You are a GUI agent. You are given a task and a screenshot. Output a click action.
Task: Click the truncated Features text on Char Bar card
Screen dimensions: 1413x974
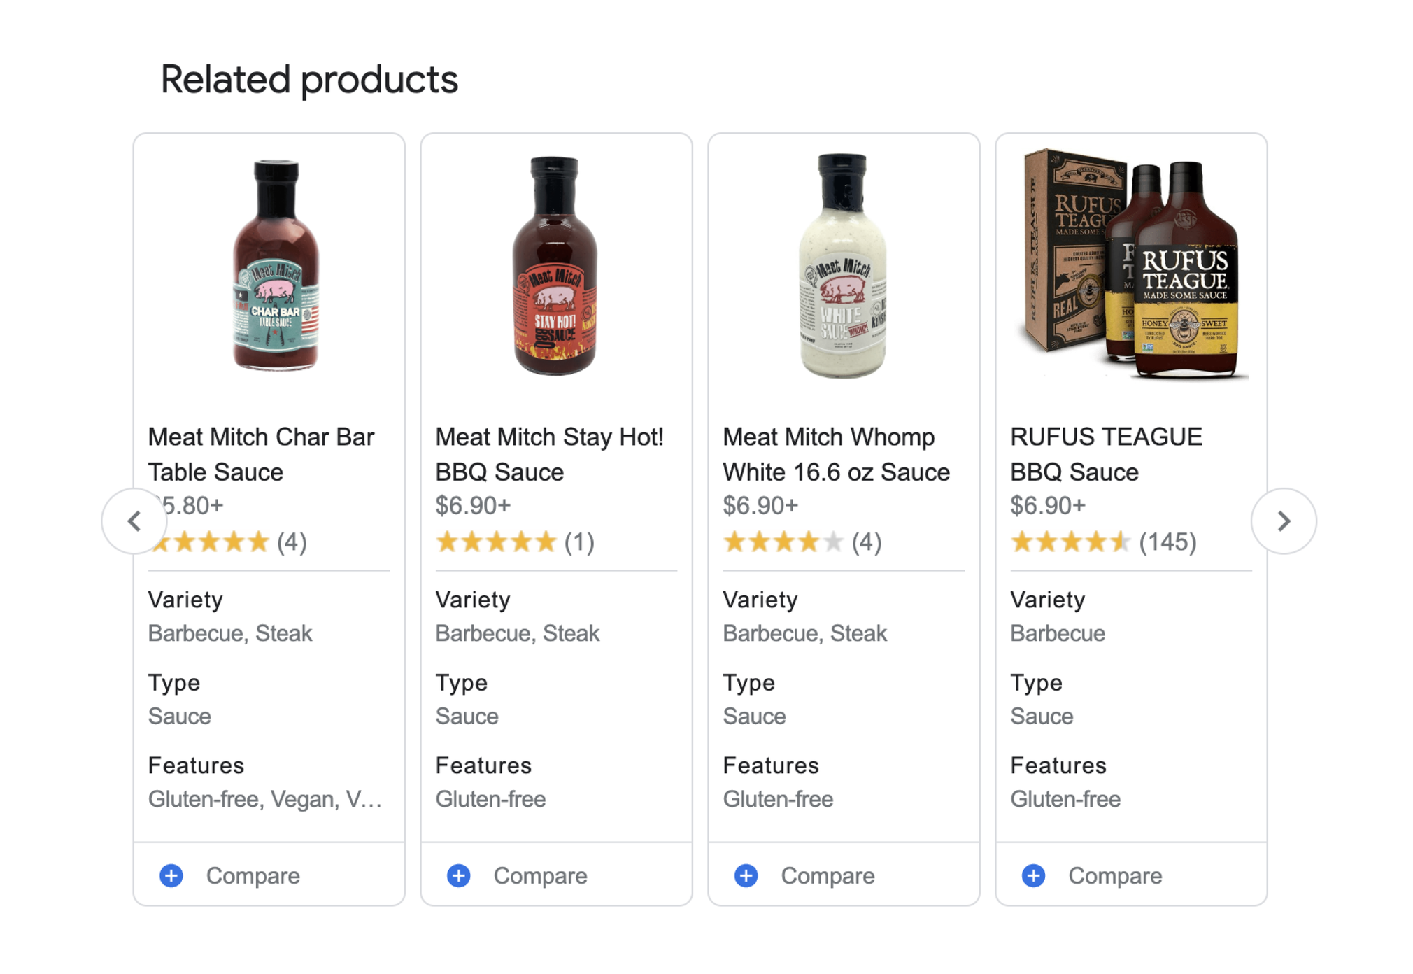click(x=264, y=798)
